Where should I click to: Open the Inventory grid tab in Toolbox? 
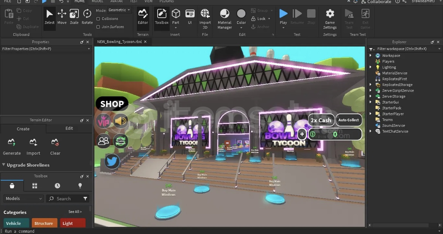[35, 186]
